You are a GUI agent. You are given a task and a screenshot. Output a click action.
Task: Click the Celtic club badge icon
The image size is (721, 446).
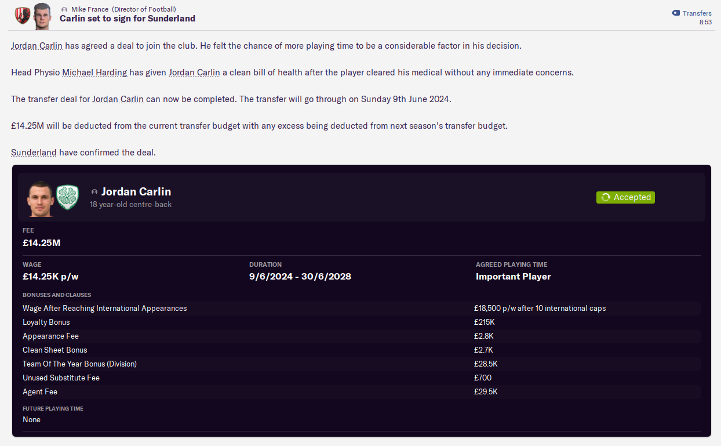click(x=67, y=197)
